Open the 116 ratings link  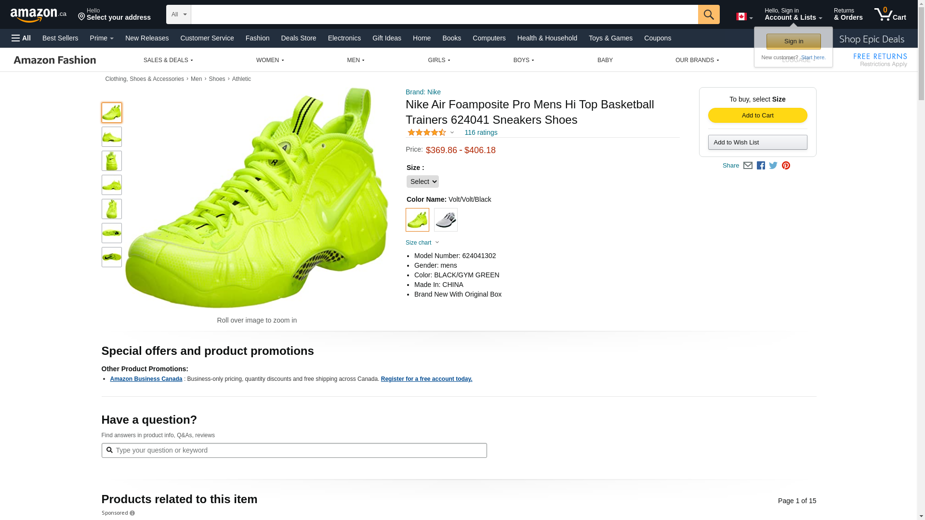481,132
